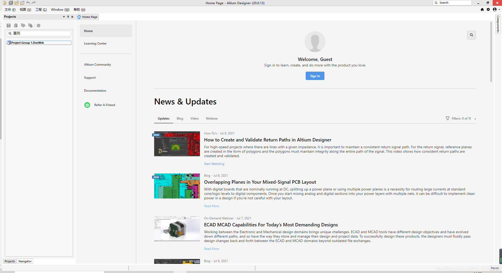Viewport: 502px width, 273px height.
Task: Expand the Filters 0 of 11 dropdown
Action: pos(475,119)
